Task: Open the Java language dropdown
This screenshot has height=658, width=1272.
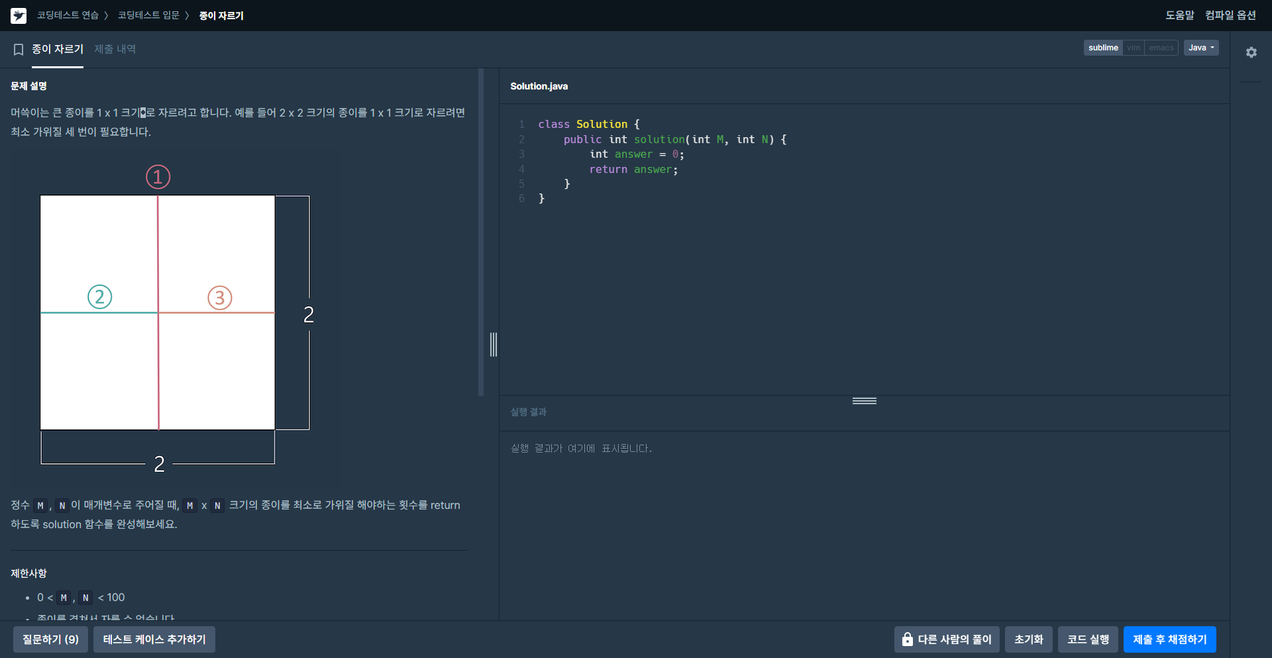Action: [x=1201, y=48]
